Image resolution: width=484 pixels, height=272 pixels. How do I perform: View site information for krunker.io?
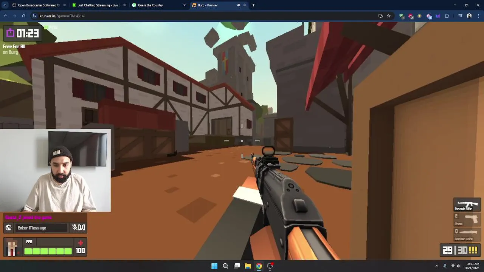(x=34, y=16)
